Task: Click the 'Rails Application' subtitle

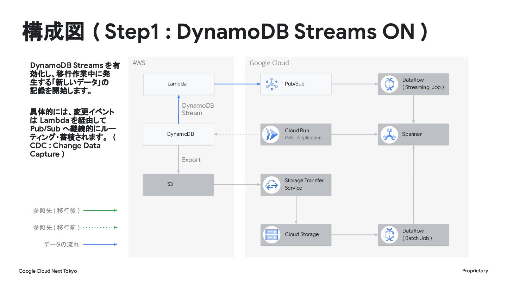Action: pos(303,138)
